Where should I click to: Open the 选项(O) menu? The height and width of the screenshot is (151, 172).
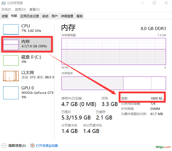click(x=20, y=10)
